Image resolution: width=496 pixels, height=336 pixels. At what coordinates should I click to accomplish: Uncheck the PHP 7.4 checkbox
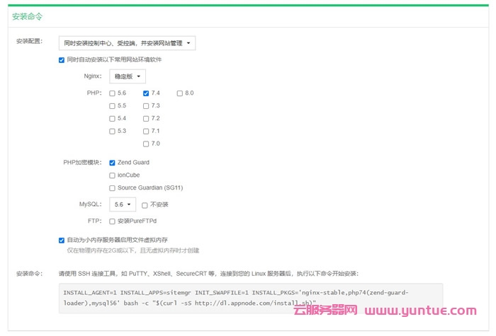click(146, 93)
